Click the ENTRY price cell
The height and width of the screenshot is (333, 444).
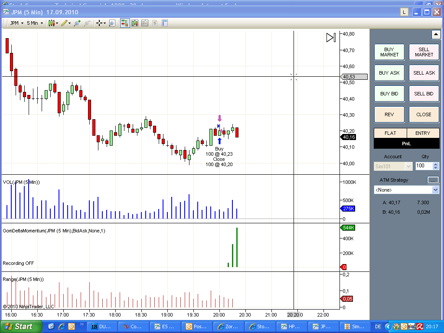pyautogui.click(x=423, y=133)
